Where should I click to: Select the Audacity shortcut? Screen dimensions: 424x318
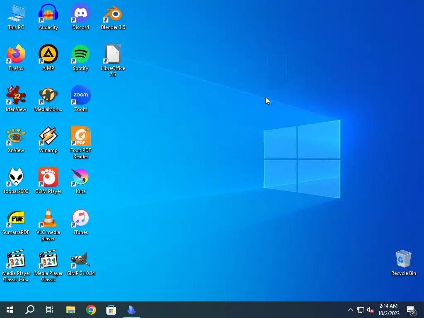[48, 17]
